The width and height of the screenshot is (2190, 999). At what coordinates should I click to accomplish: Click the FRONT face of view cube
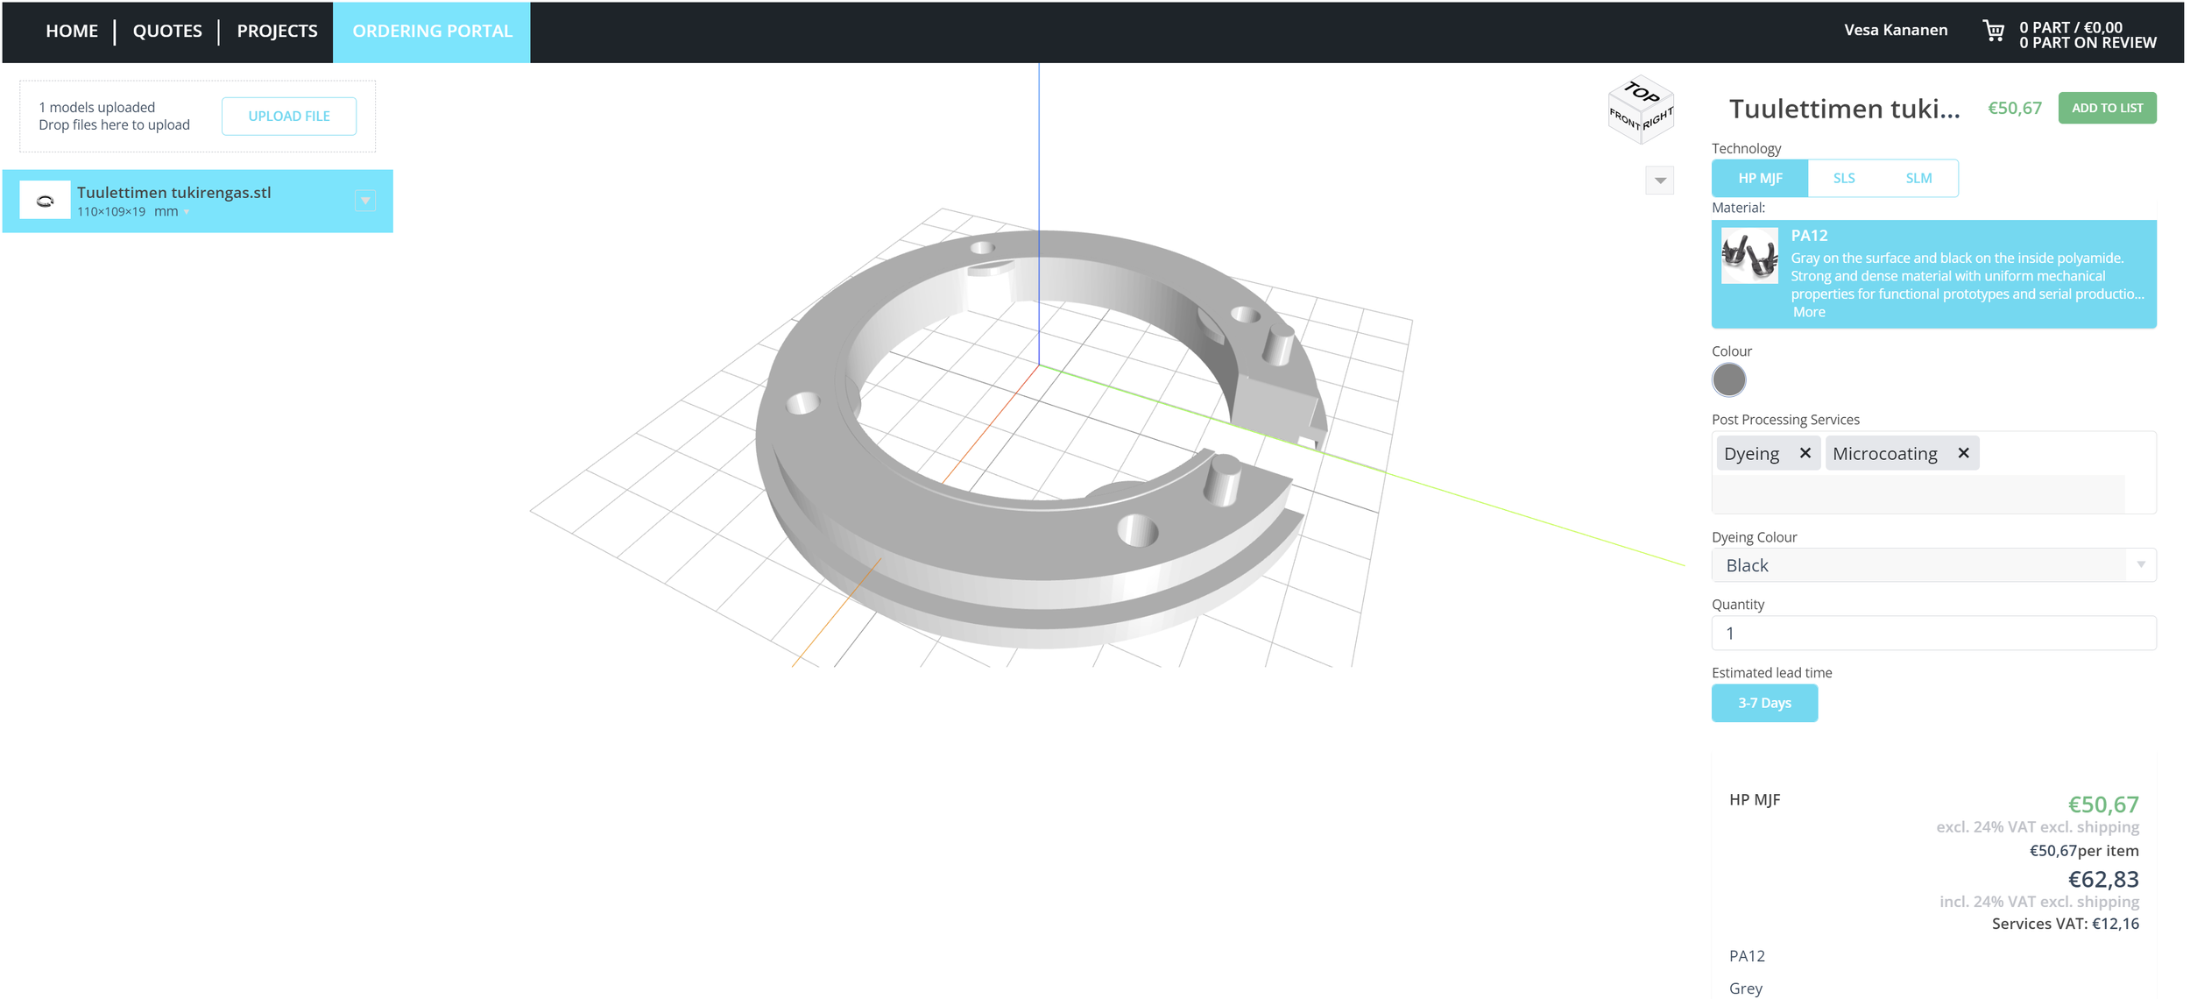point(1624,120)
